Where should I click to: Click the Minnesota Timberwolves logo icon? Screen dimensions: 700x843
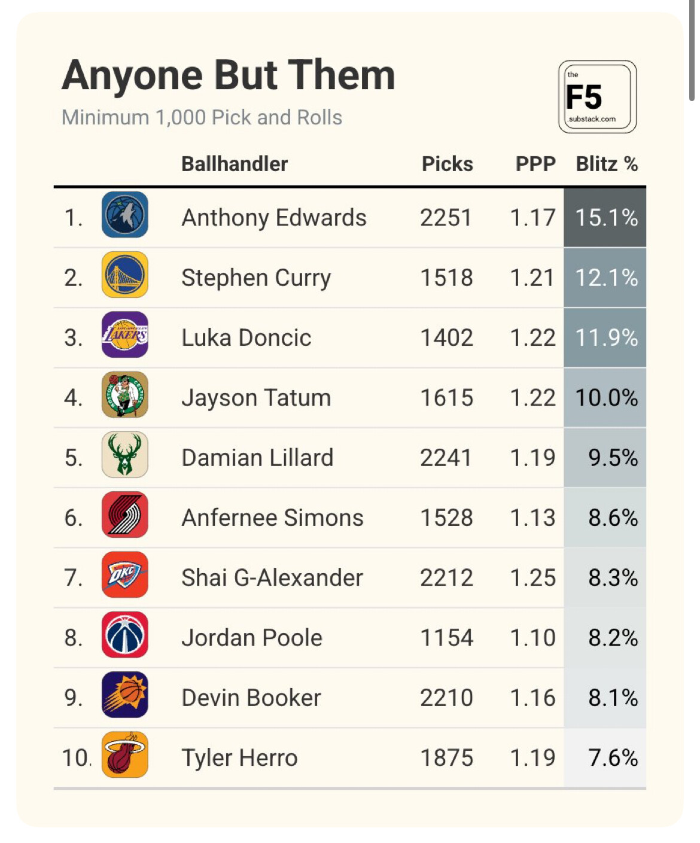[x=124, y=215]
